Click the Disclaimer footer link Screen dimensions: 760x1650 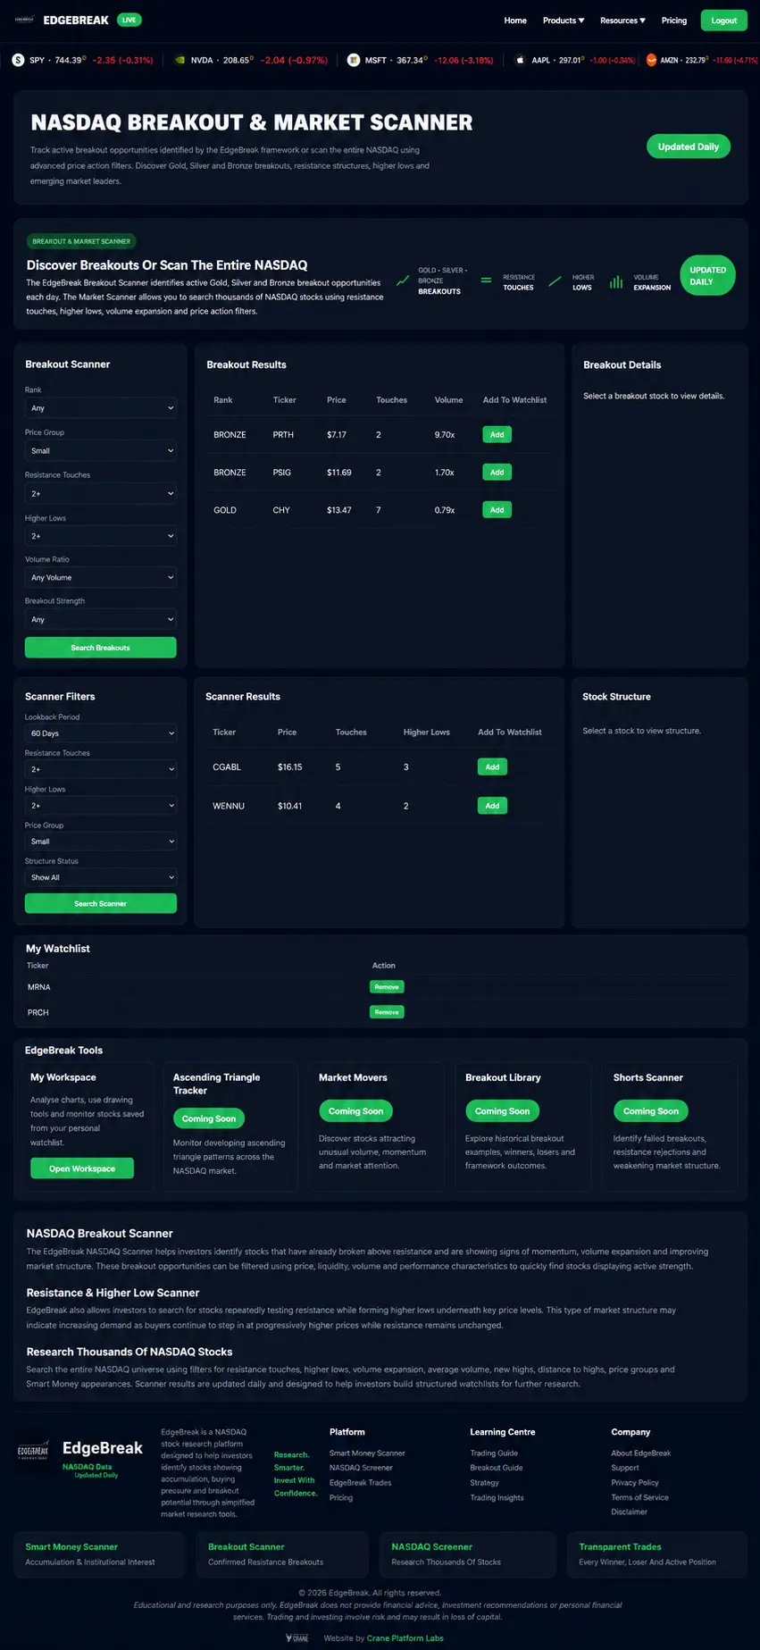[x=630, y=1512]
